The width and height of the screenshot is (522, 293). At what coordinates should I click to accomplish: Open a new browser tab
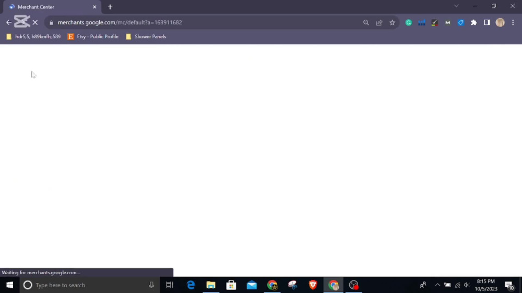click(x=110, y=7)
